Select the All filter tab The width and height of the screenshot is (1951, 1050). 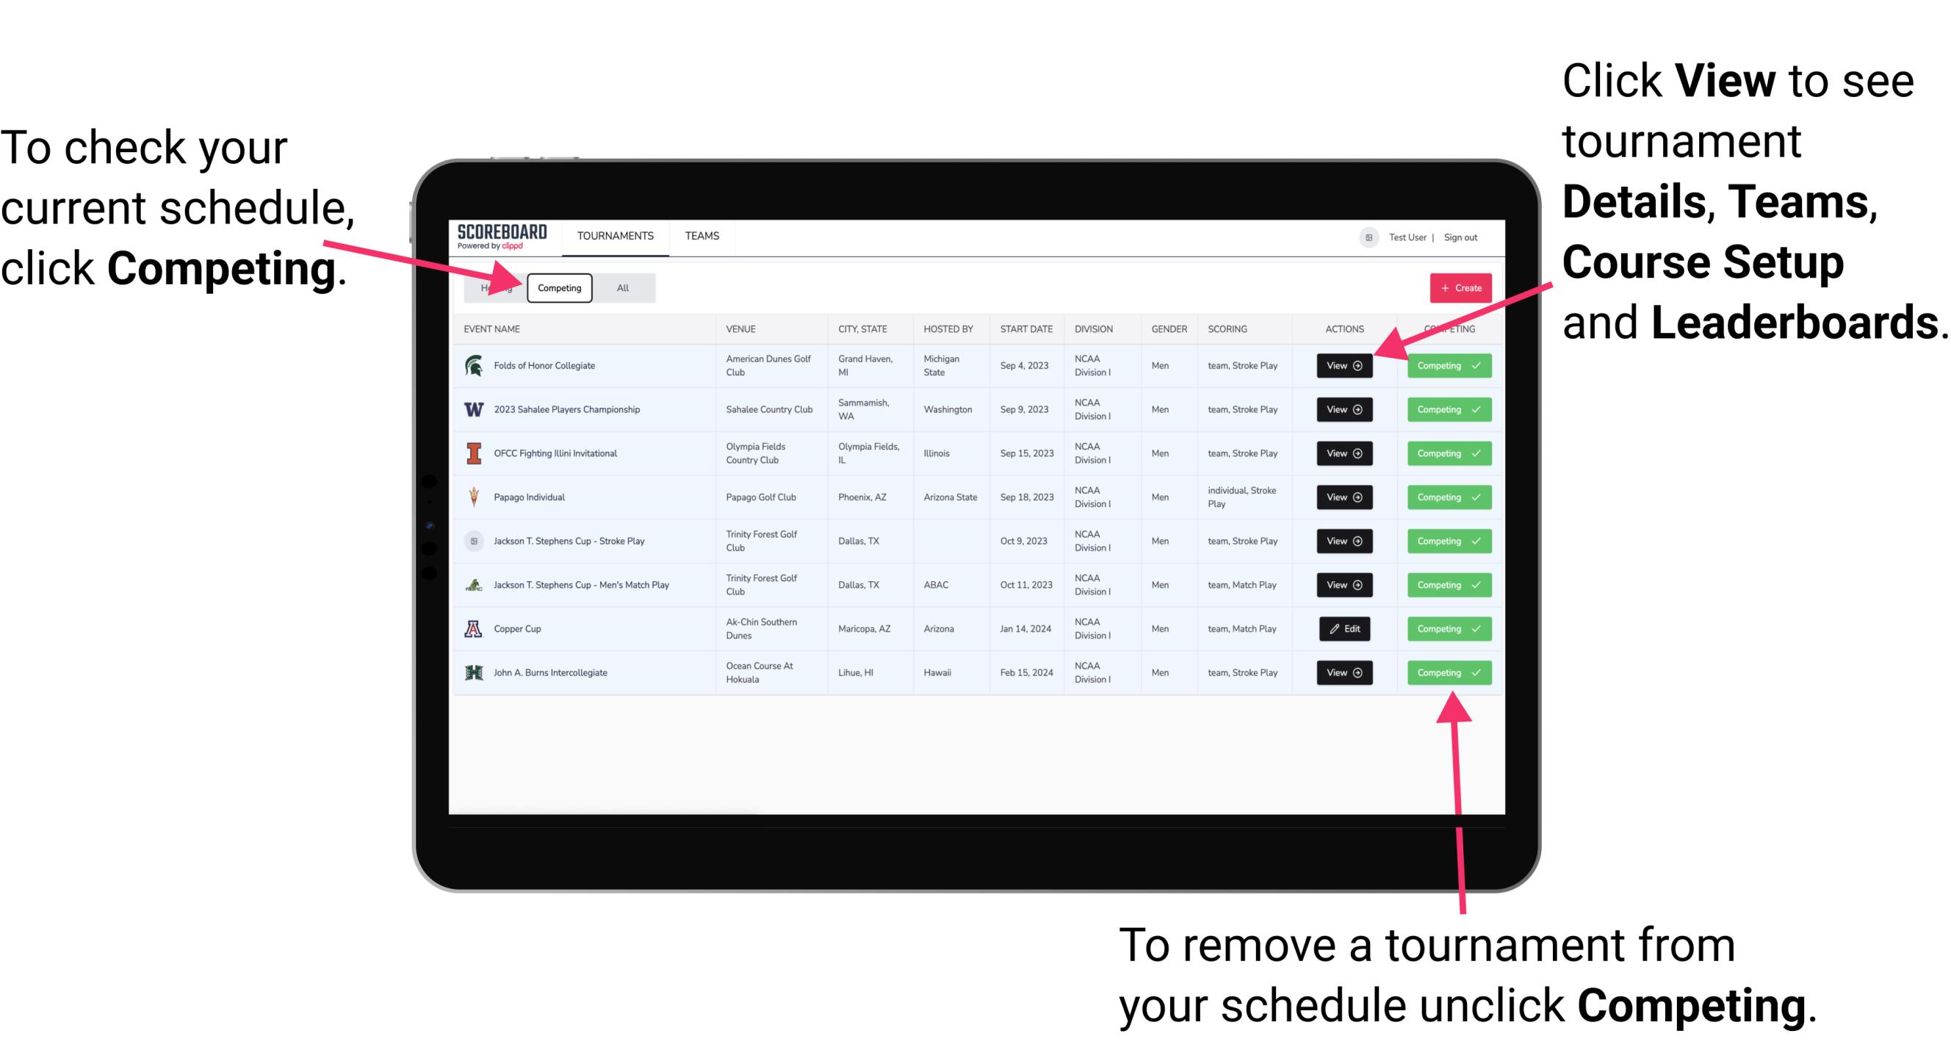[x=621, y=287]
